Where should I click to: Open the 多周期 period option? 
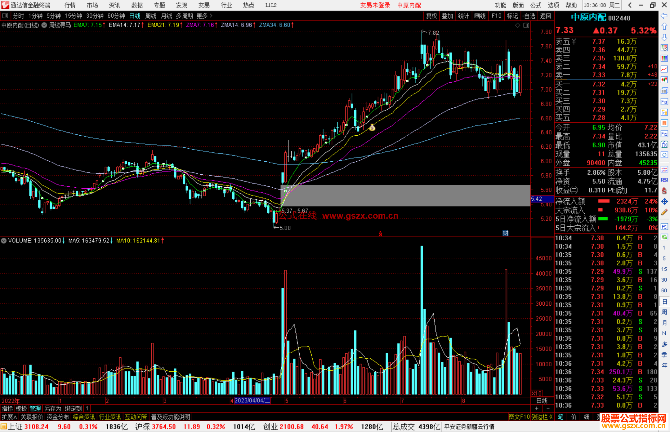tap(184, 16)
